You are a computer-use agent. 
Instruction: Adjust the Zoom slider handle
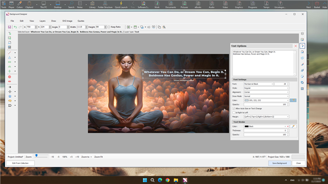click(x=37, y=156)
